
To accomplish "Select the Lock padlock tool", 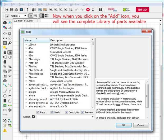I will pyautogui.click(x=5, y=62).
